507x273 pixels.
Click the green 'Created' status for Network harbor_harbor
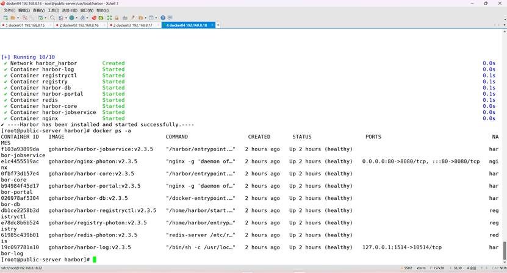(x=113, y=63)
